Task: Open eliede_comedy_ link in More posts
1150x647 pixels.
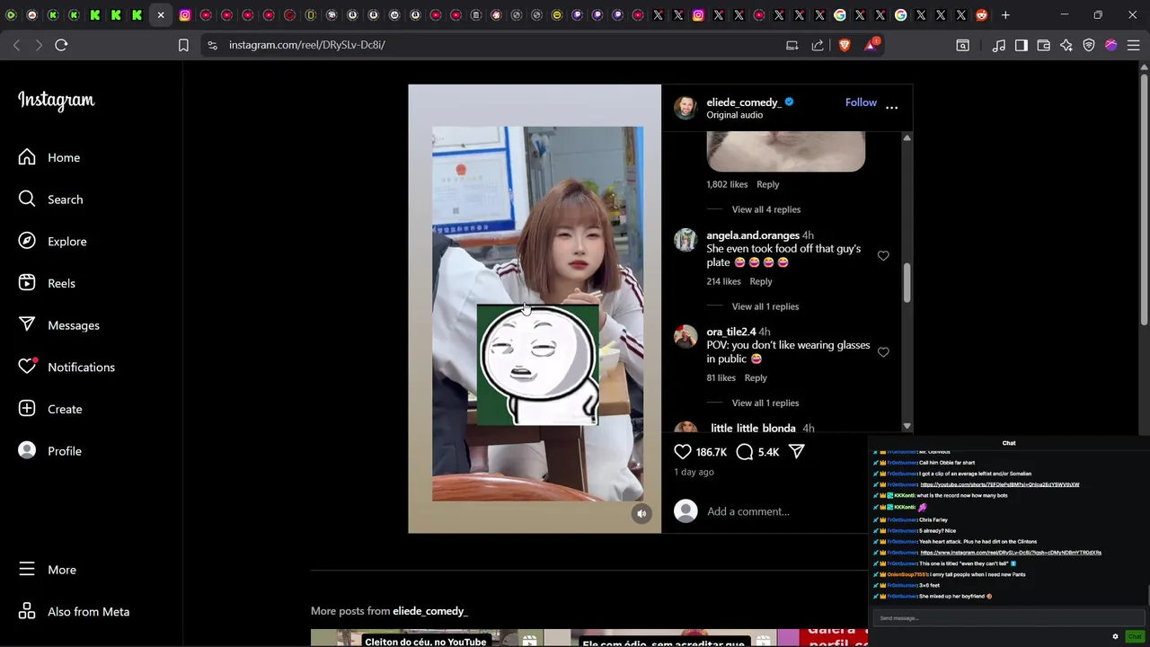Action: coord(430,611)
